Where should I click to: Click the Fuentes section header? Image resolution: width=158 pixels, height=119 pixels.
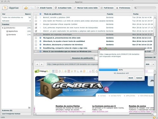(x=16, y=24)
